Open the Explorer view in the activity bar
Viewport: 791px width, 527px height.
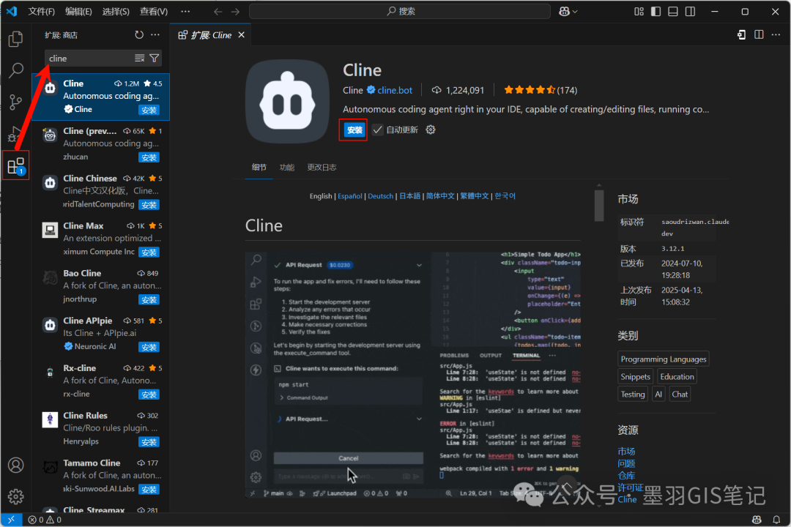[15, 39]
